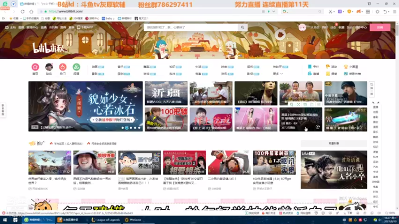Click the browser home button
The height and width of the screenshot is (224, 399).
[x=31, y=11]
